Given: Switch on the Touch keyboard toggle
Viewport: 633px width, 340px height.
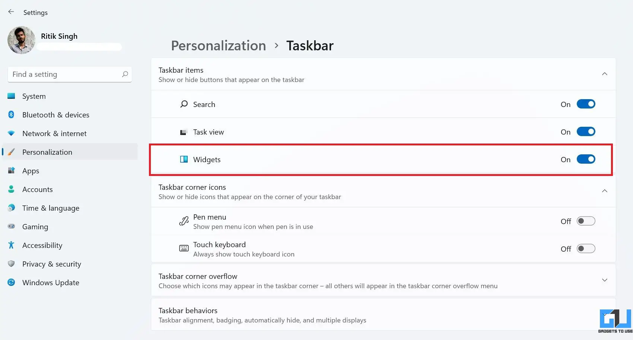Looking at the screenshot, I should 586,249.
